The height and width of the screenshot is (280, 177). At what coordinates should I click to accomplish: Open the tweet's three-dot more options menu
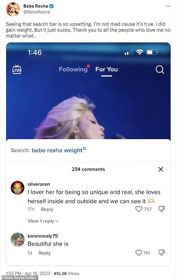[x=168, y=6]
